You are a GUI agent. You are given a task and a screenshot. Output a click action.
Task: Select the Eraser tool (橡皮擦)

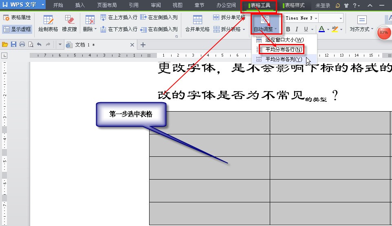(69, 24)
